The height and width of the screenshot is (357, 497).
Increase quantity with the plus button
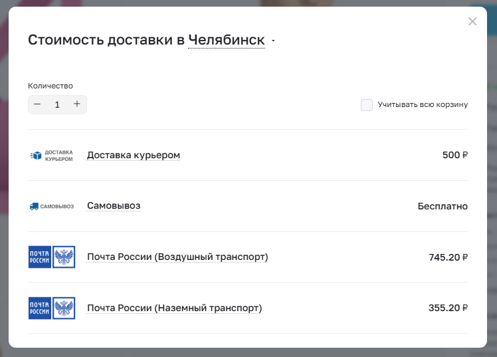click(76, 104)
